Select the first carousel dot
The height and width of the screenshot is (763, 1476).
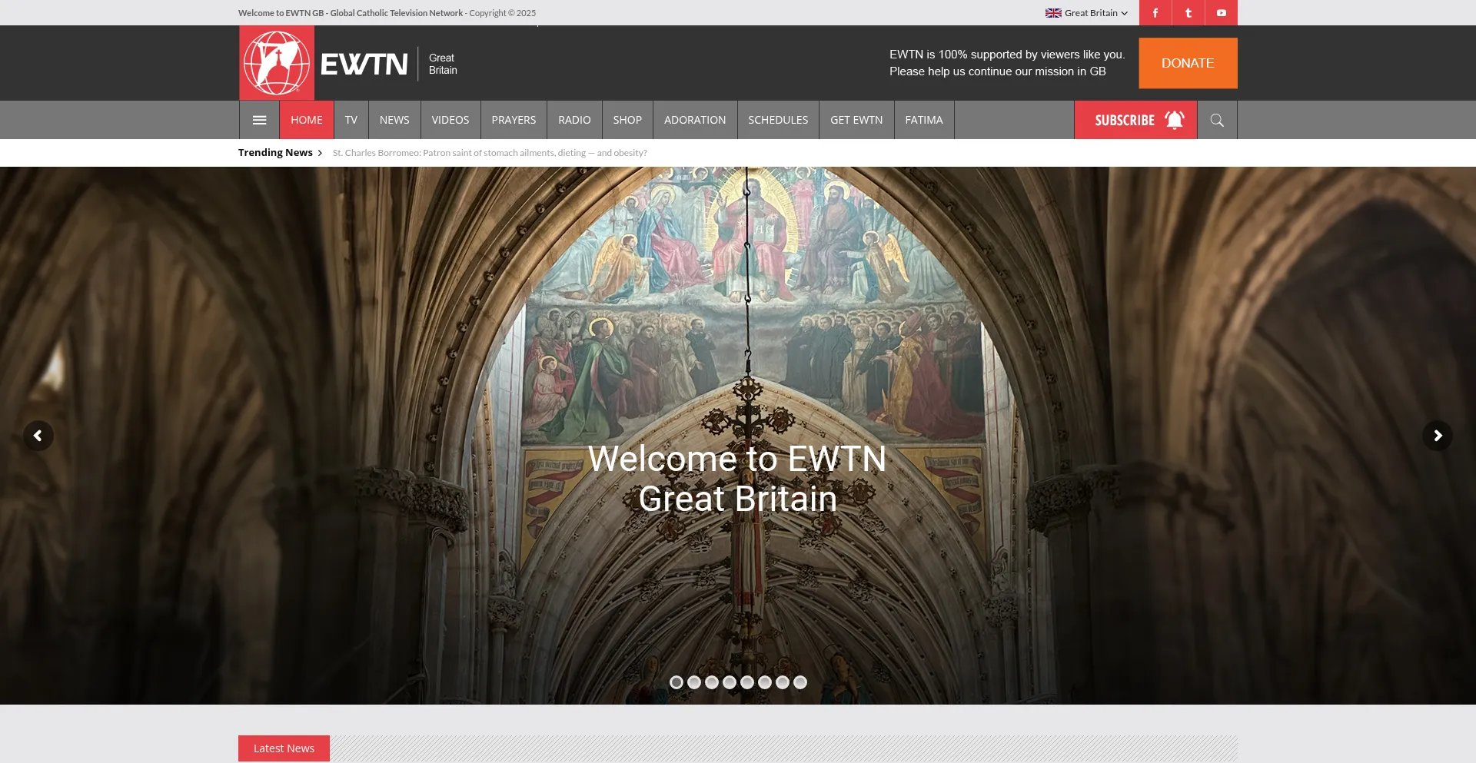(x=676, y=682)
